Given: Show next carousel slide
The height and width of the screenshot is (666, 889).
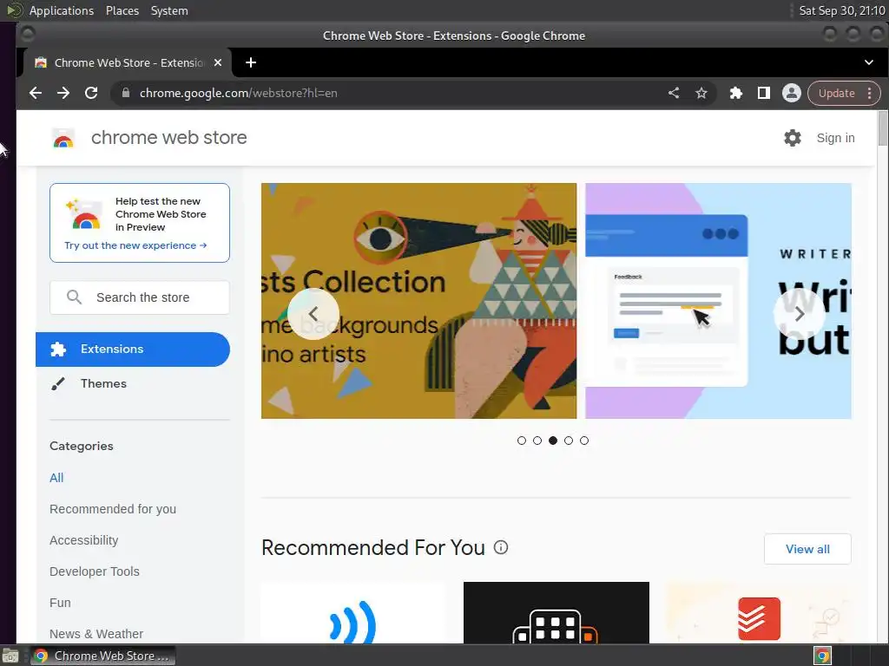Looking at the screenshot, I should [x=799, y=314].
